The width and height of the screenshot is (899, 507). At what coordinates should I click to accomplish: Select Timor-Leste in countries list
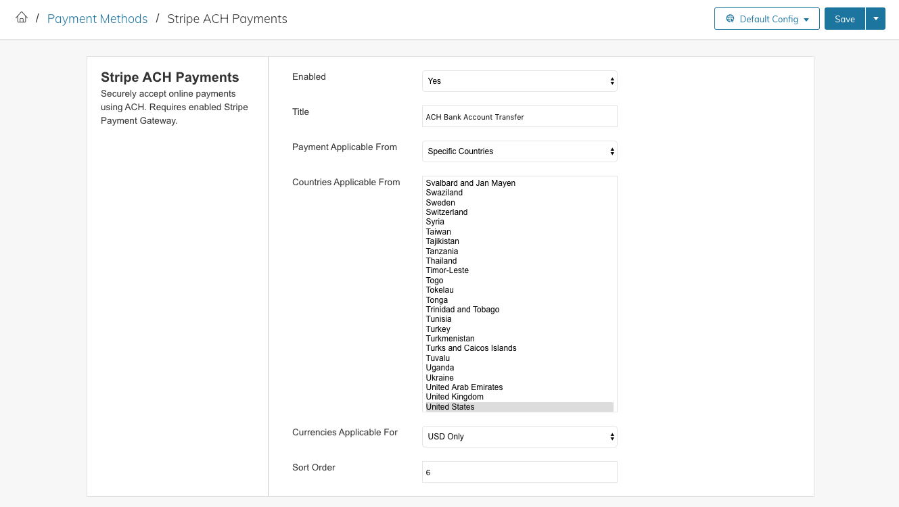(x=518, y=270)
